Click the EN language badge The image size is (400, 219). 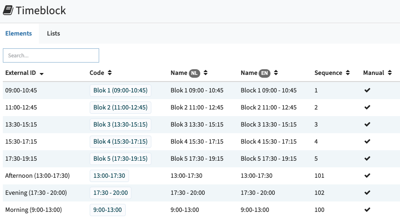(265, 73)
